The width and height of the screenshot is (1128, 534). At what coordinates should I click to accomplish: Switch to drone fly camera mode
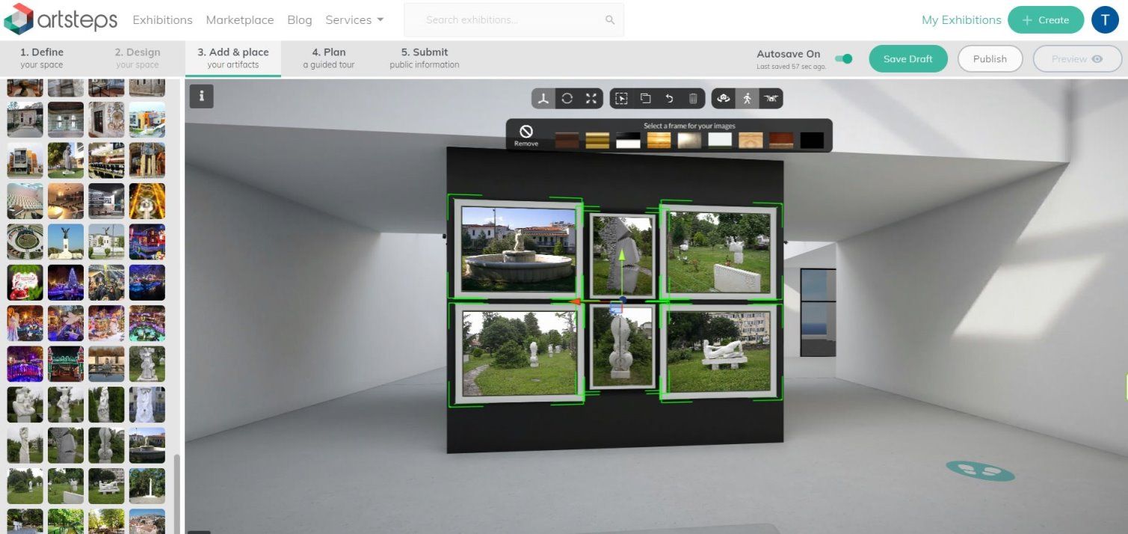click(771, 99)
